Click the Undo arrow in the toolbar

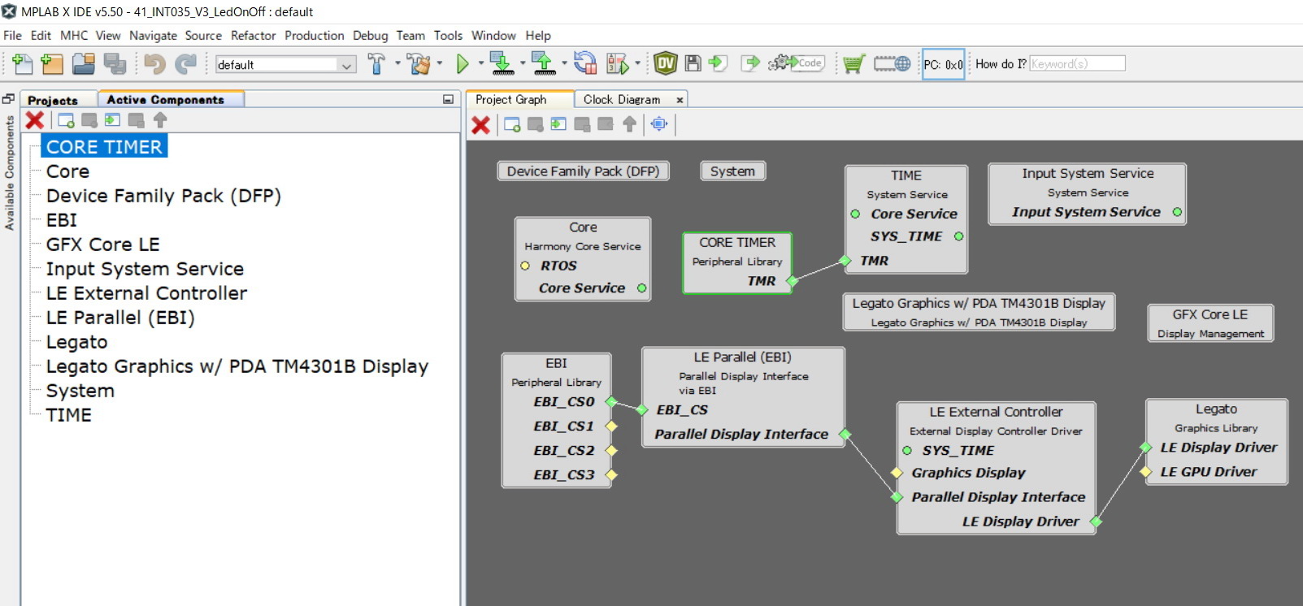click(154, 64)
